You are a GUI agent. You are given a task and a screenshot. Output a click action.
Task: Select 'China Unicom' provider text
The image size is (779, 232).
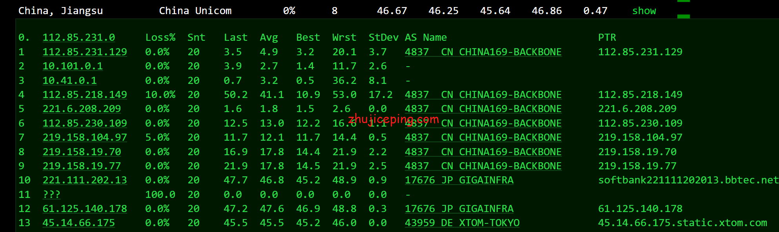pos(195,11)
